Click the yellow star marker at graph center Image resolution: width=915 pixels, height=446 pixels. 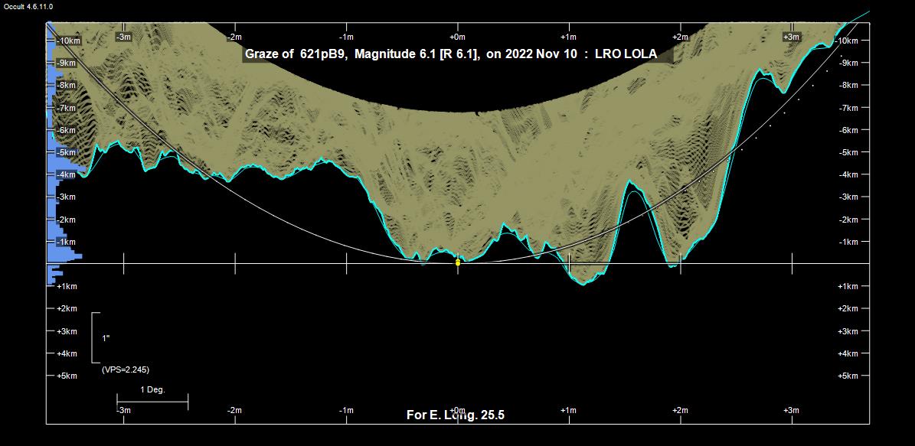coord(458,262)
